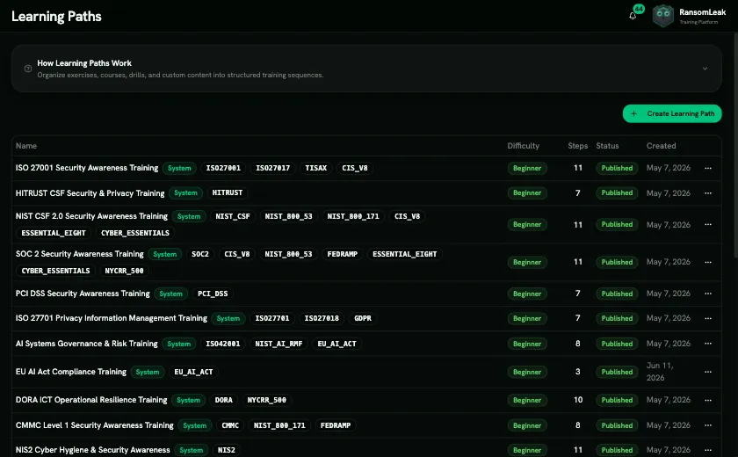Open the notifications bell icon

[633, 16]
